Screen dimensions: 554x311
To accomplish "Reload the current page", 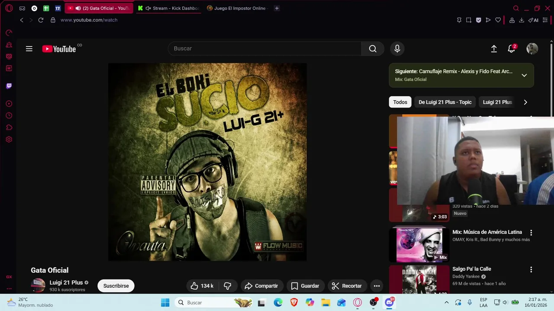I will click(x=41, y=20).
